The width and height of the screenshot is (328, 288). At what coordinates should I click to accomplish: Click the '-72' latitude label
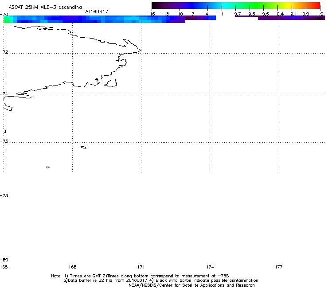[x=4, y=52]
